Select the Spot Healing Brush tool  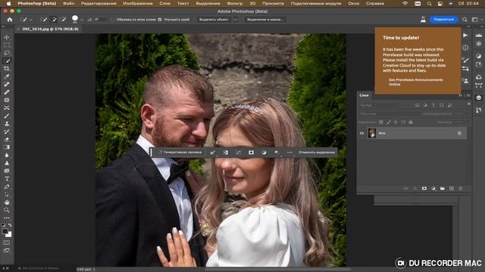click(7, 85)
